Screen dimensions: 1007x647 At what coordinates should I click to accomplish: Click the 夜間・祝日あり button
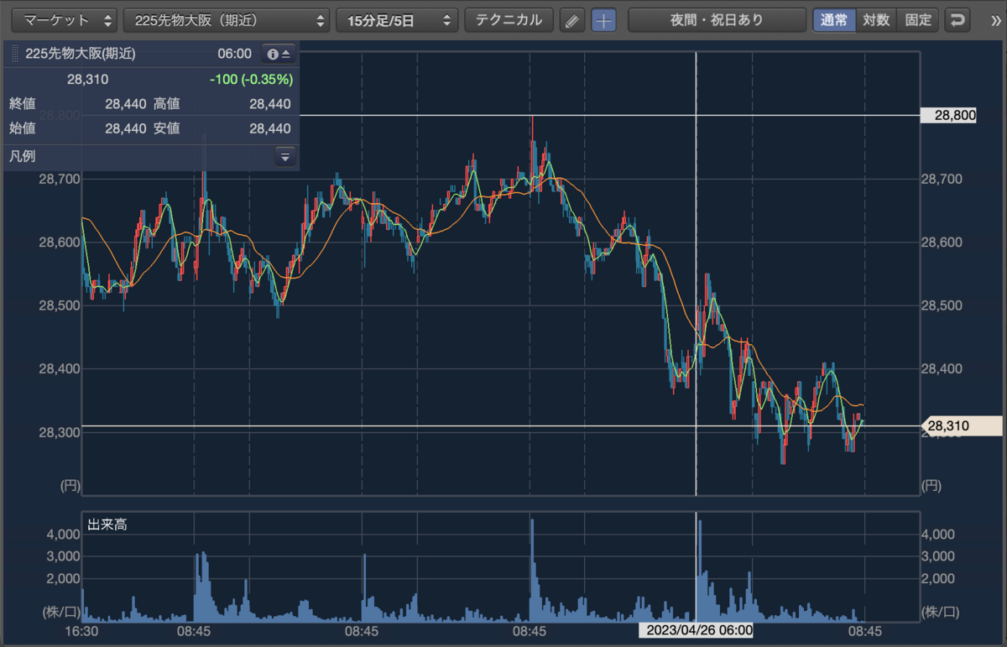pos(717,21)
